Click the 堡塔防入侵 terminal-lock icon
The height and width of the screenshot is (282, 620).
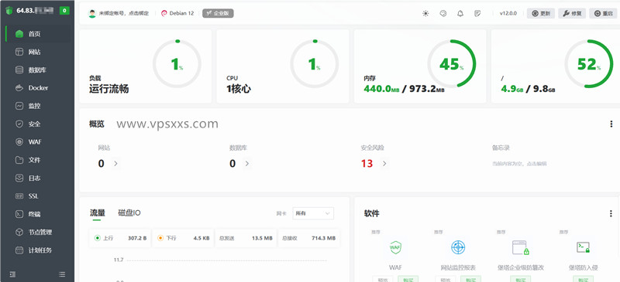pos(584,248)
